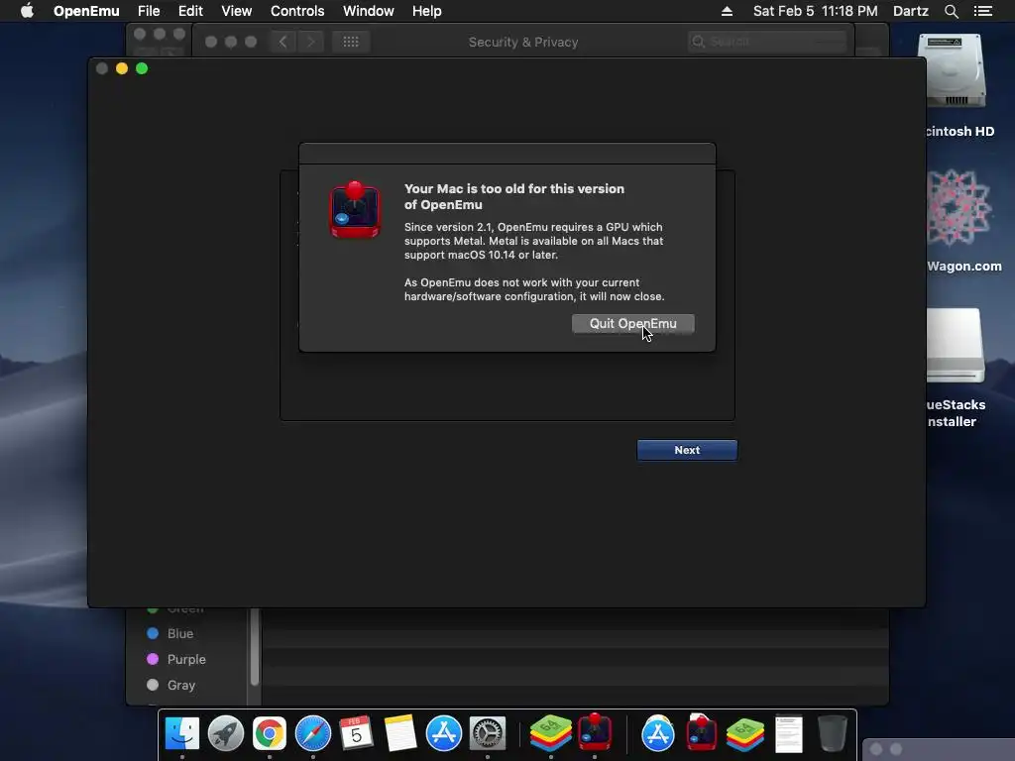Open the OpenEmu application menu
This screenshot has width=1015, height=761.
tap(86, 11)
